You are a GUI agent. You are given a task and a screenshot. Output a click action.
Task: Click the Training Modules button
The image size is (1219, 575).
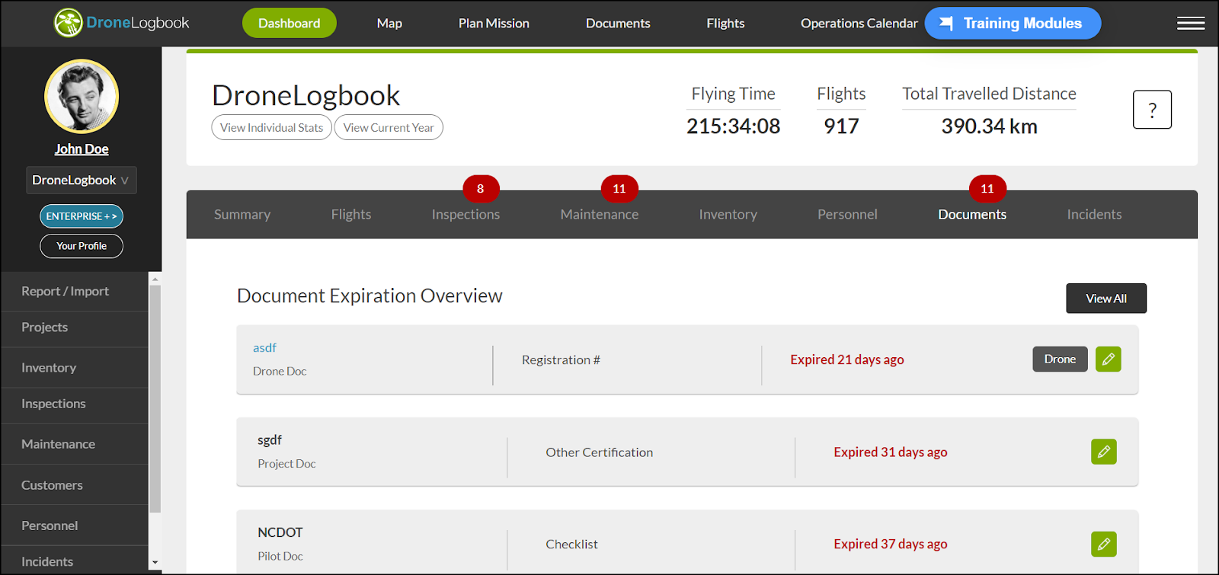(1013, 23)
